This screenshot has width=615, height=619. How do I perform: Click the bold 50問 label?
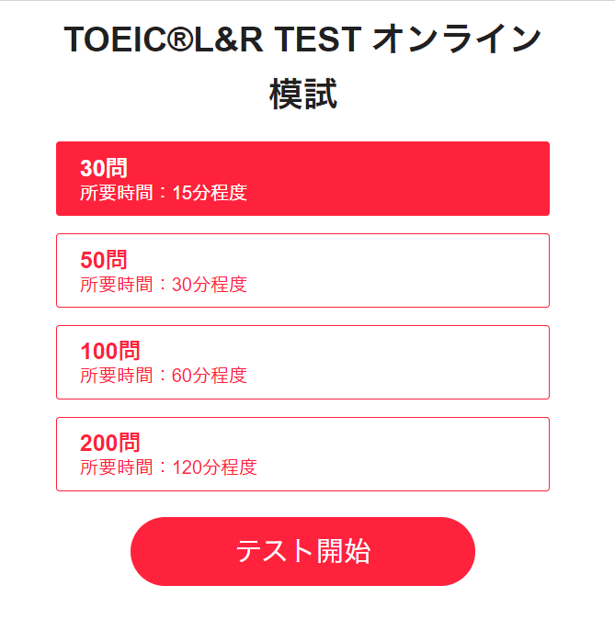(104, 260)
